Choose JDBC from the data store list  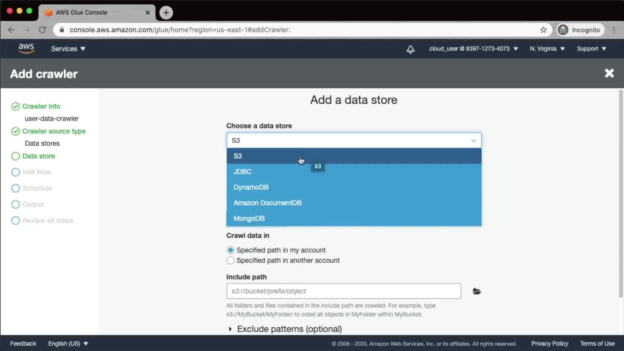(x=242, y=172)
